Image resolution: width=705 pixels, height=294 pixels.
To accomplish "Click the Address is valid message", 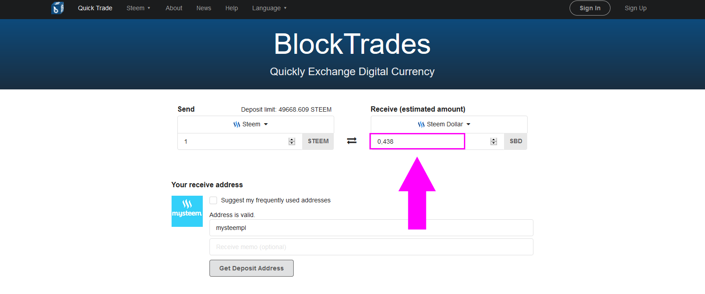I will pos(232,215).
